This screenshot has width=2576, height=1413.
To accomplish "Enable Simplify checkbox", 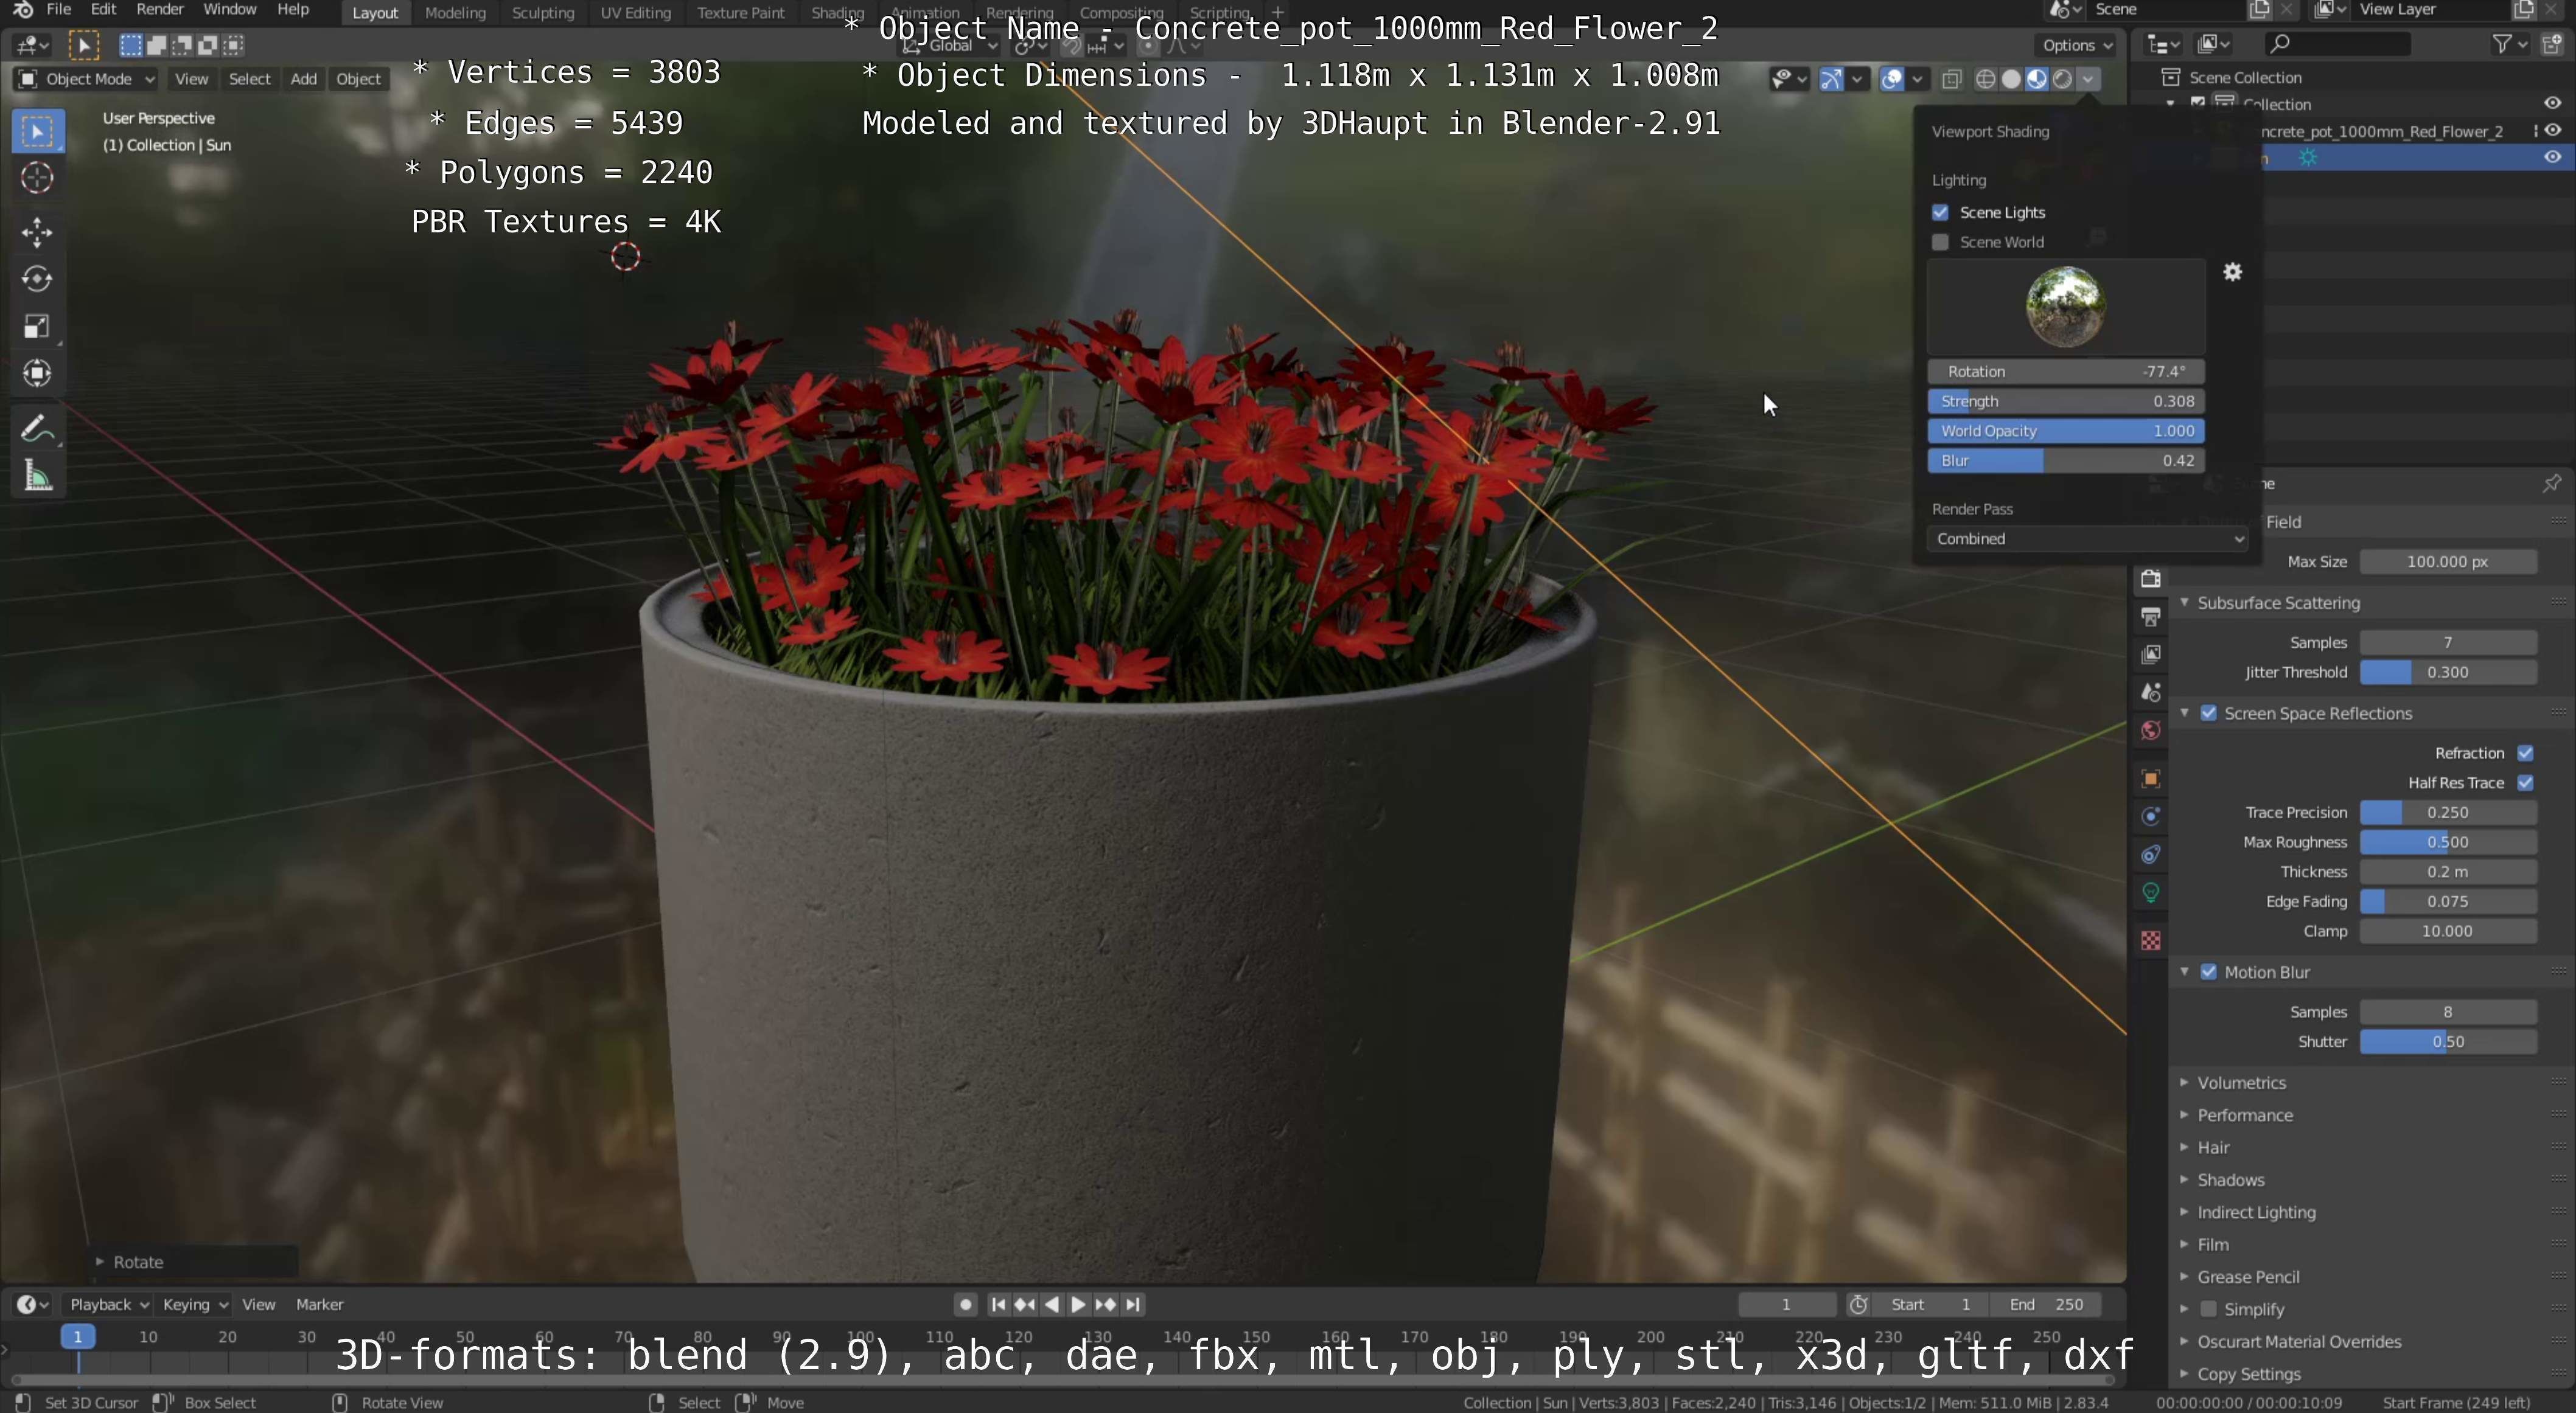I will (x=2209, y=1309).
